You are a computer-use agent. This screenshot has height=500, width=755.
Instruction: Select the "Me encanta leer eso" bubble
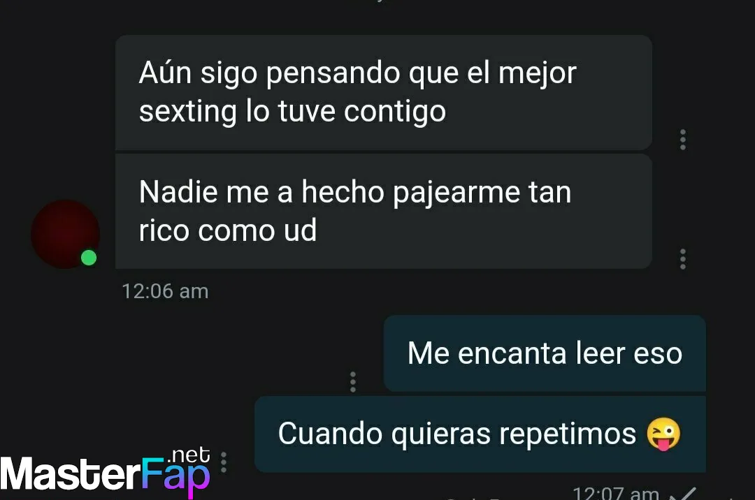(545, 353)
